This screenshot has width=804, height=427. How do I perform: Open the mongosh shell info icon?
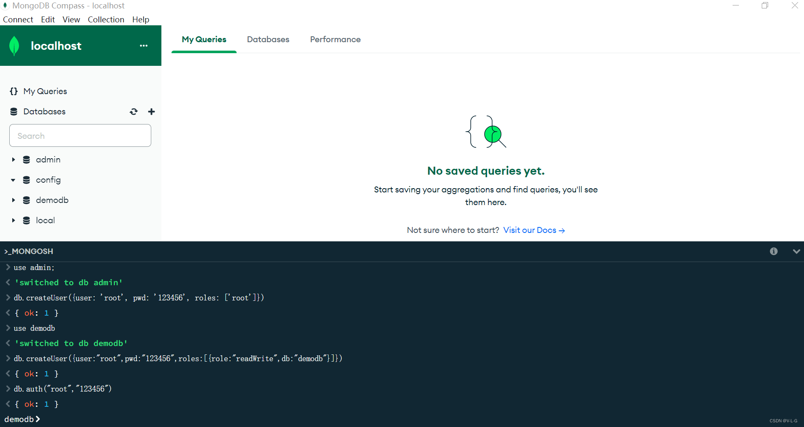click(x=774, y=251)
